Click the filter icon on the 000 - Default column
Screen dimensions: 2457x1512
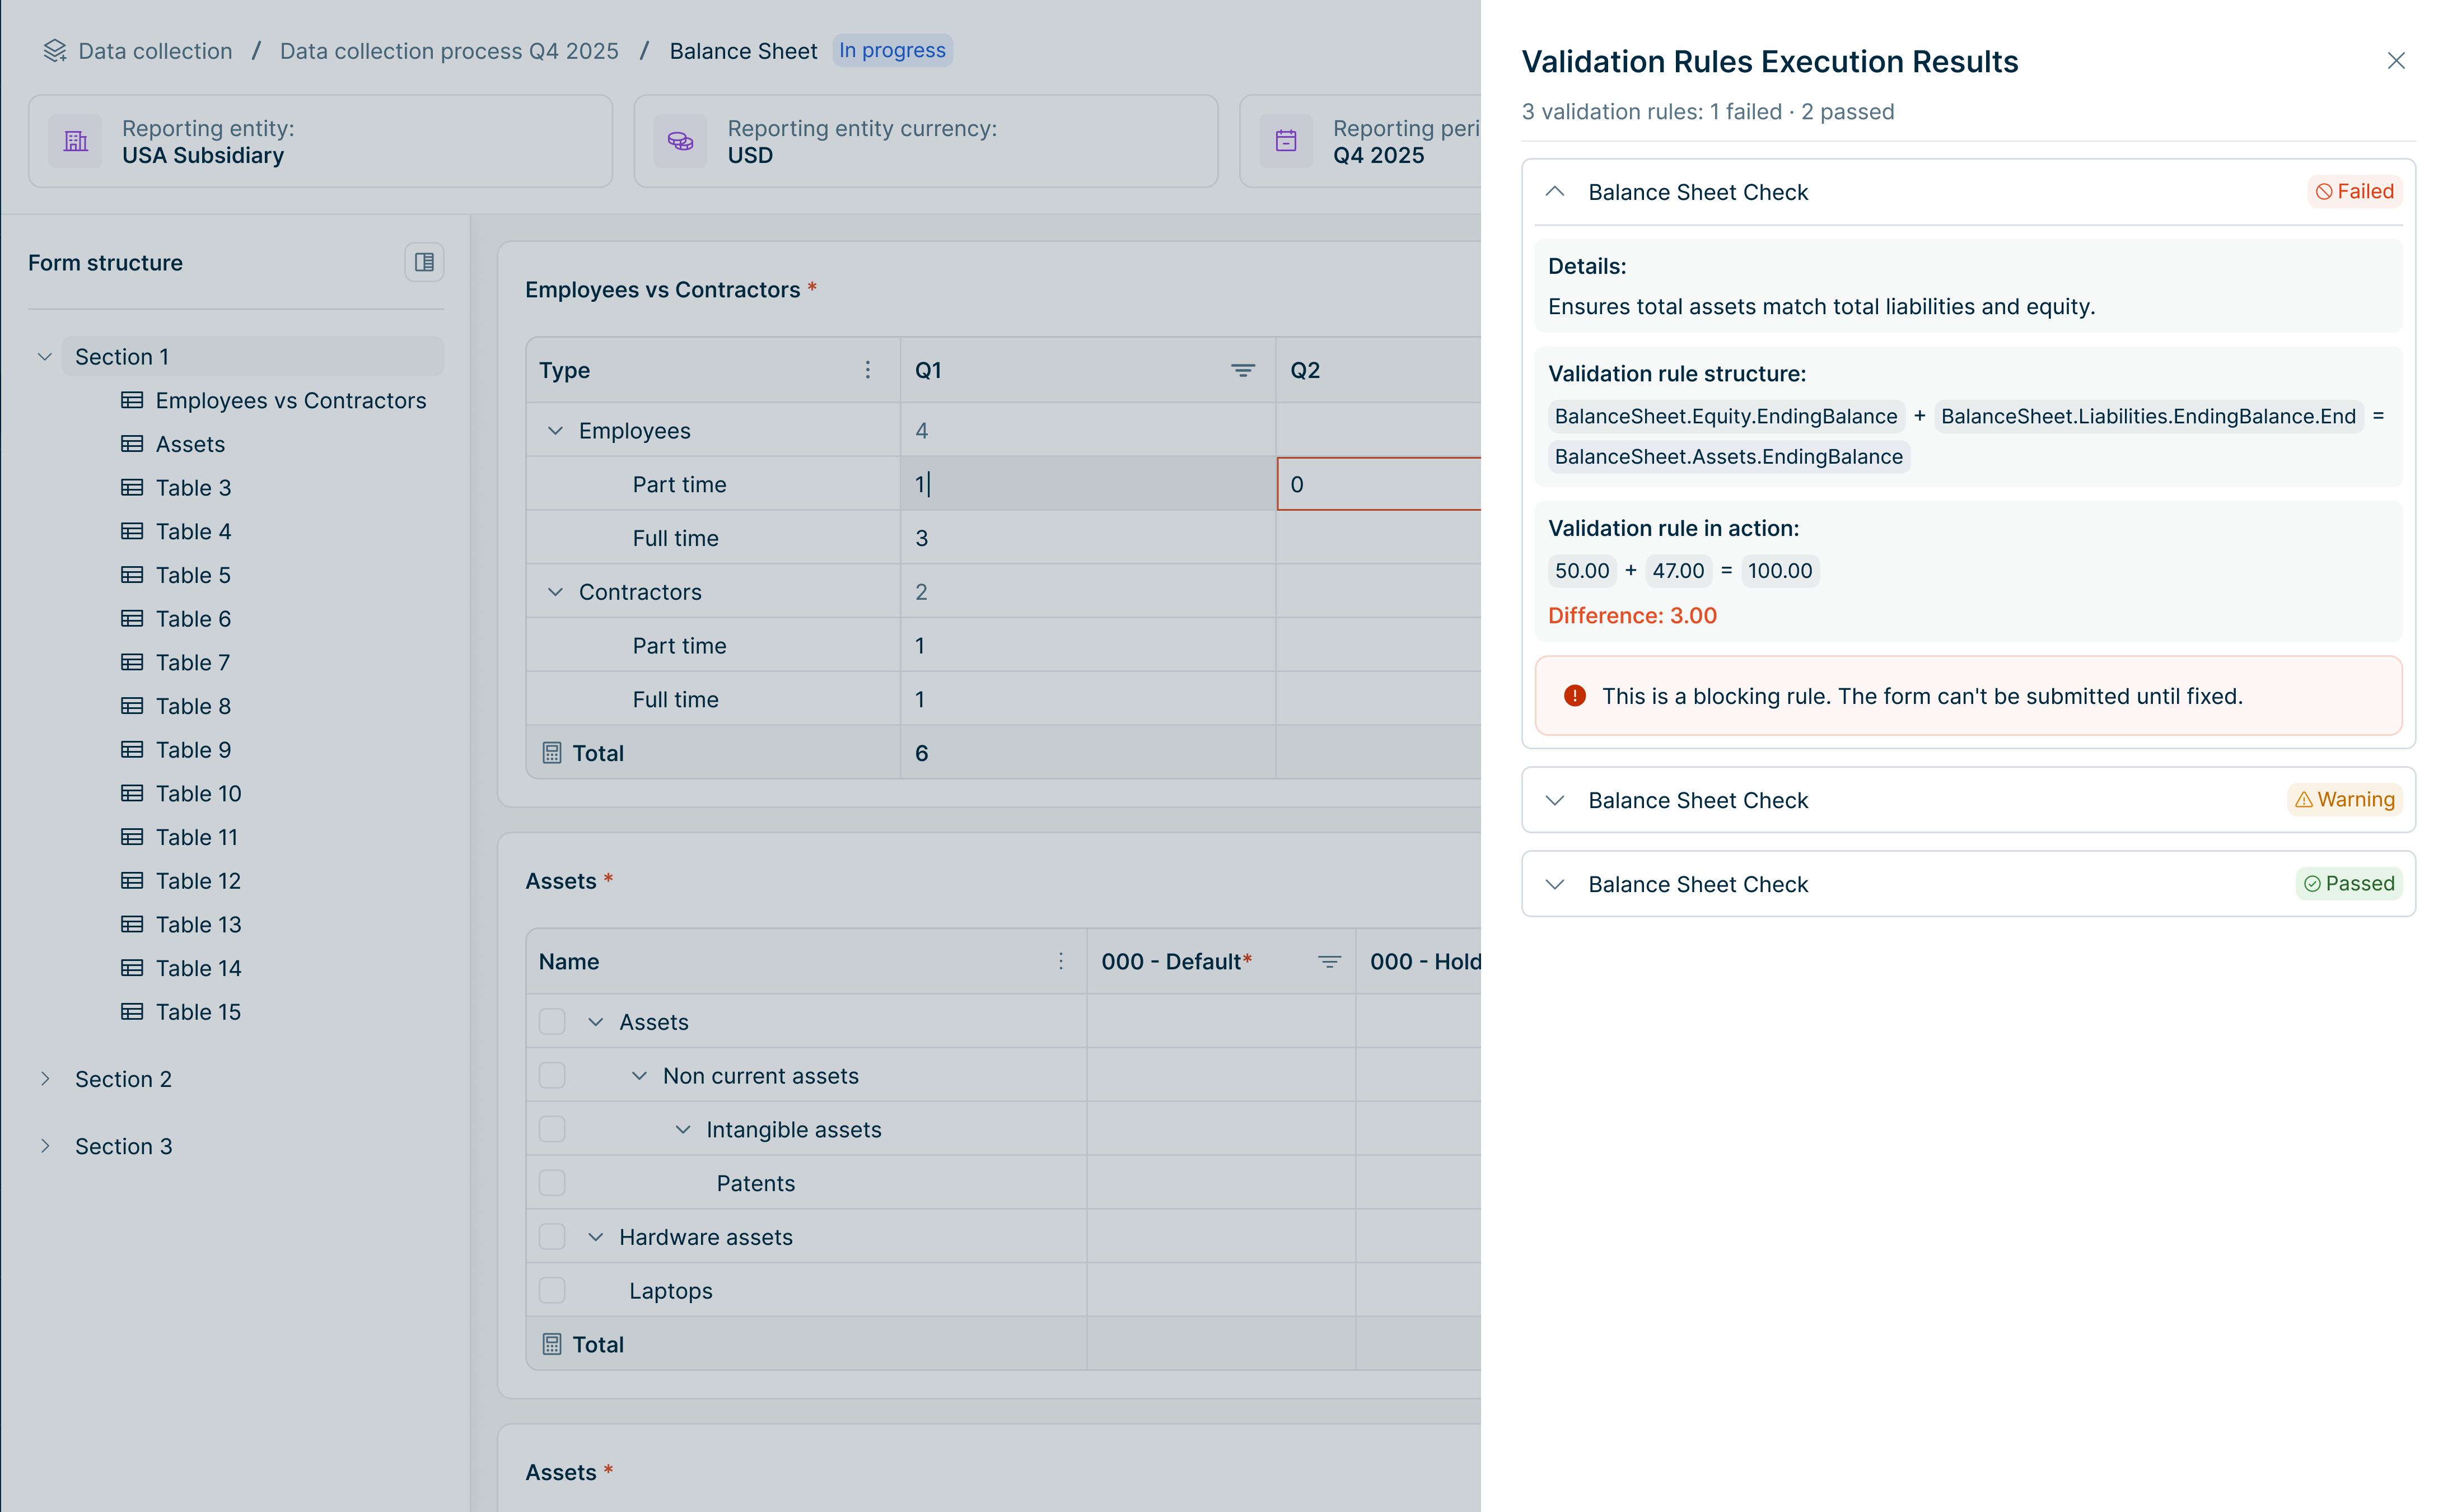pyautogui.click(x=1329, y=961)
